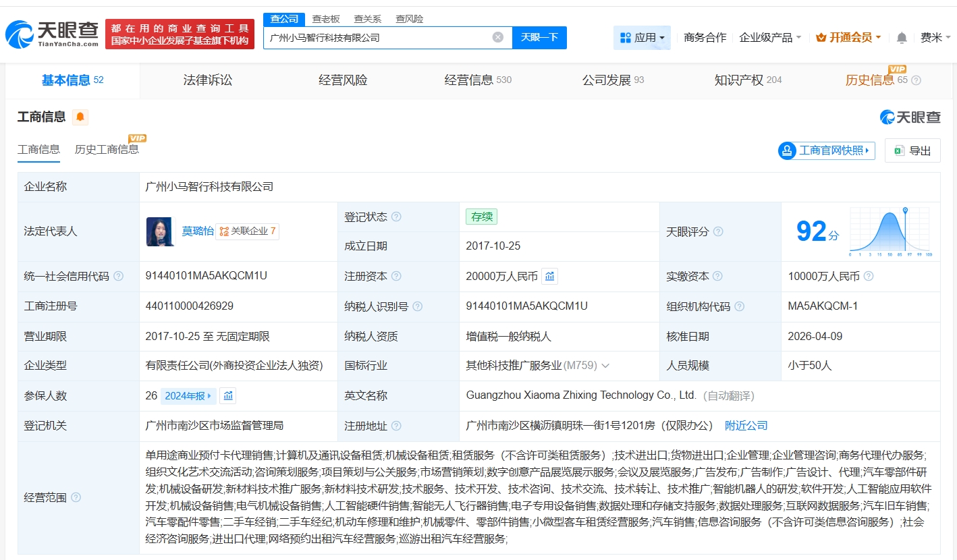The image size is (957, 560).
Task: Click help icon beside 天眼评分
Action: [718, 231]
